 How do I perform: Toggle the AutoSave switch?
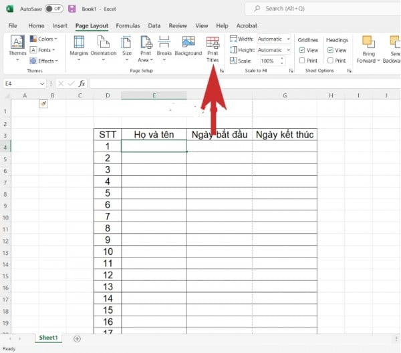coord(53,9)
